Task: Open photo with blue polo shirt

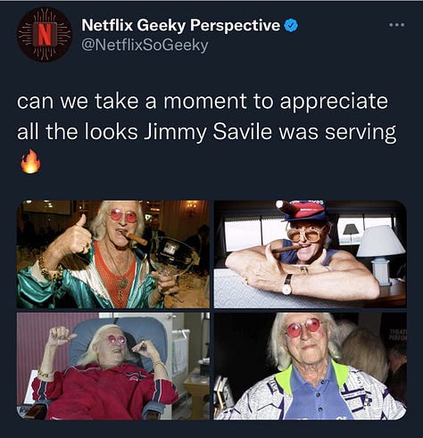Action: tap(310, 366)
